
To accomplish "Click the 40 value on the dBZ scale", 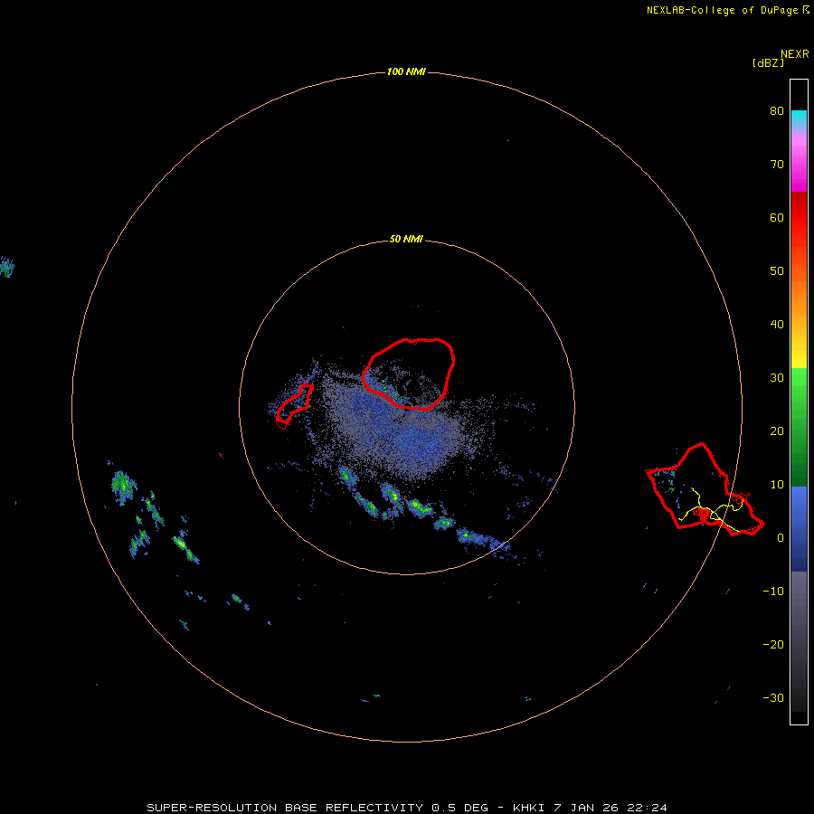I will pyautogui.click(x=777, y=325).
